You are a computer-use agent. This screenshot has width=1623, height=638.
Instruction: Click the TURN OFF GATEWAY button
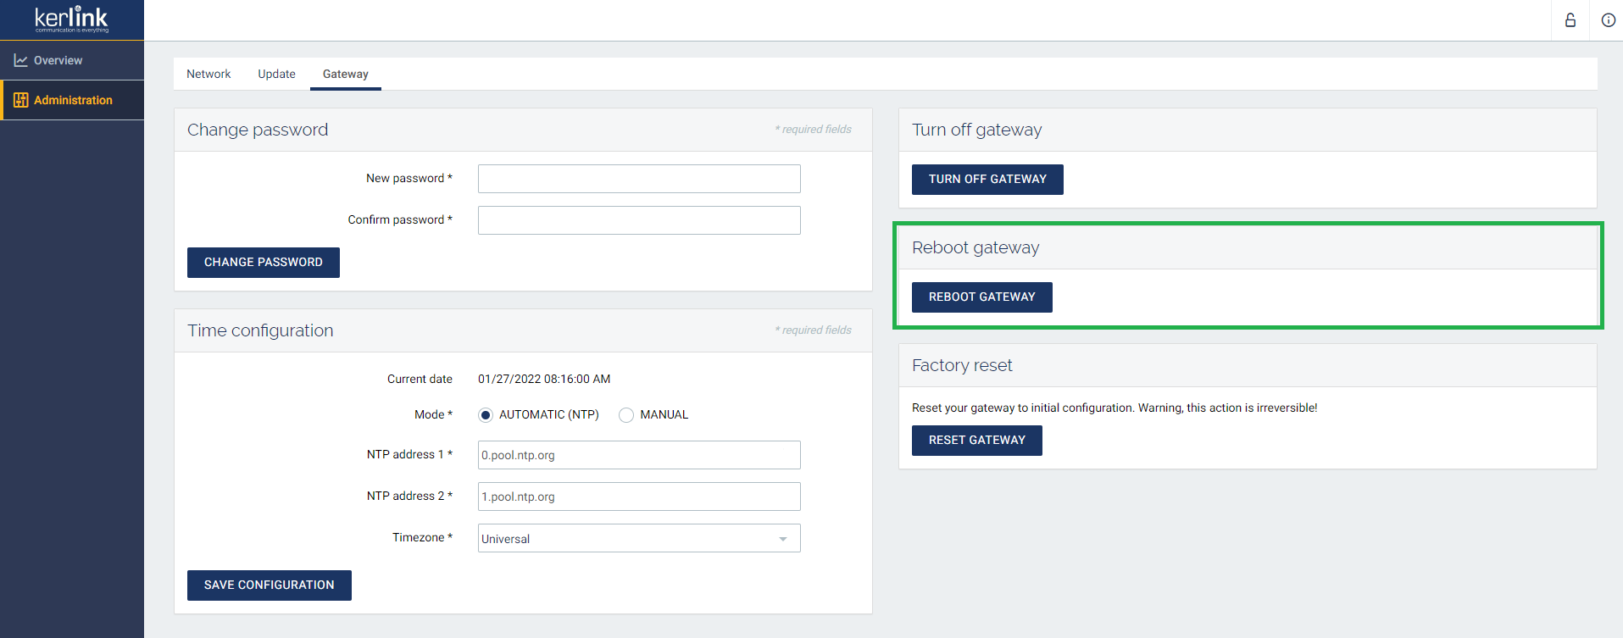point(987,180)
